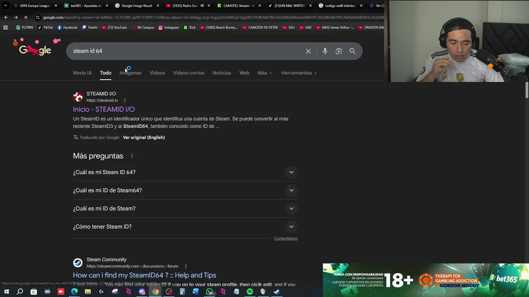Screen dimensions: 529x297
Task: Mute the Pedro Suárez tab audio icon
Action: click(x=202, y=6)
